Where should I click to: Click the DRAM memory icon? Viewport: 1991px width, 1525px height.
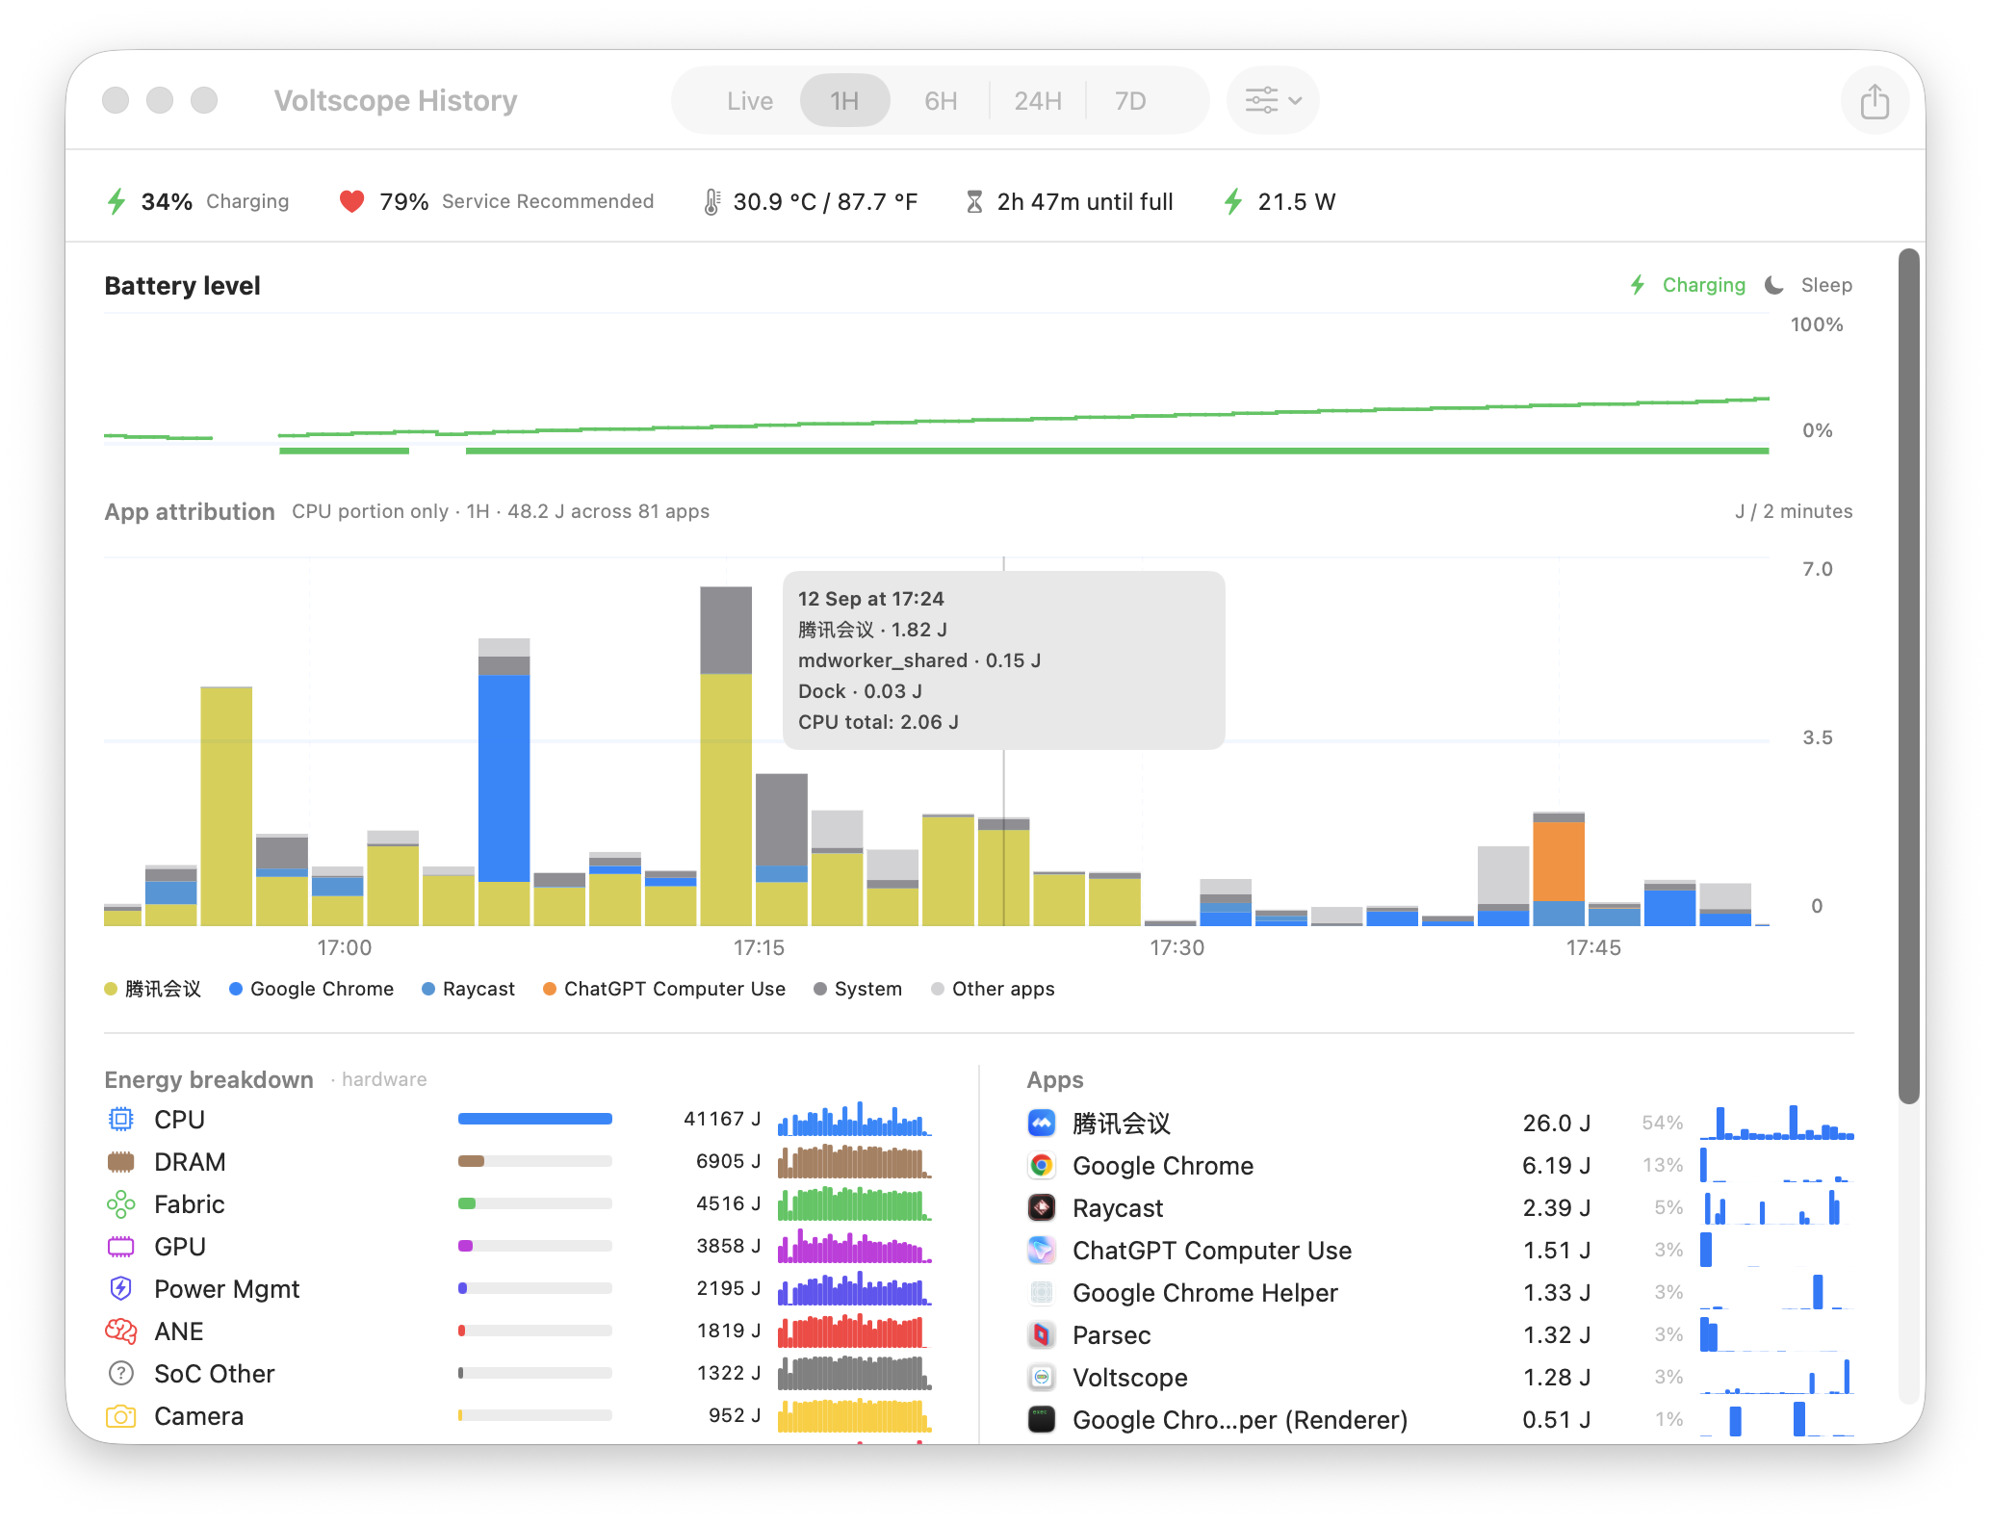coord(120,1162)
